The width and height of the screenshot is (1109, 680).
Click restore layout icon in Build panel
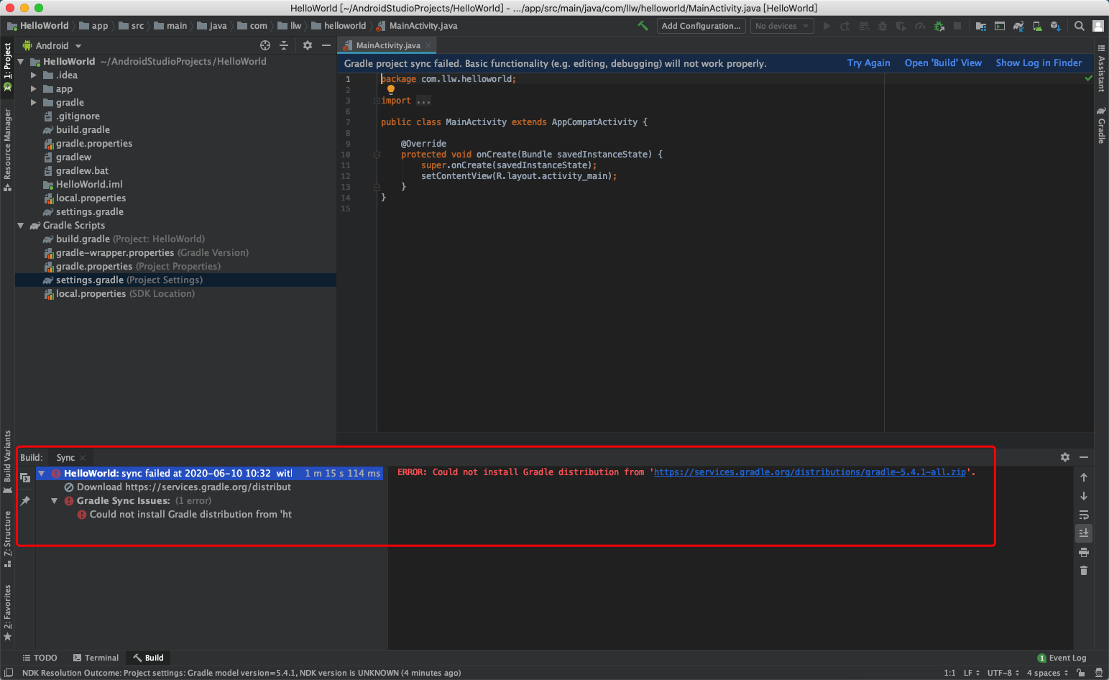coord(25,477)
